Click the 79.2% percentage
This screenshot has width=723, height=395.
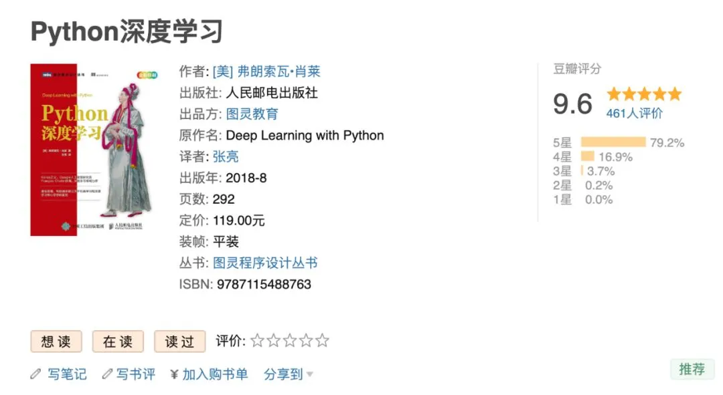click(667, 143)
